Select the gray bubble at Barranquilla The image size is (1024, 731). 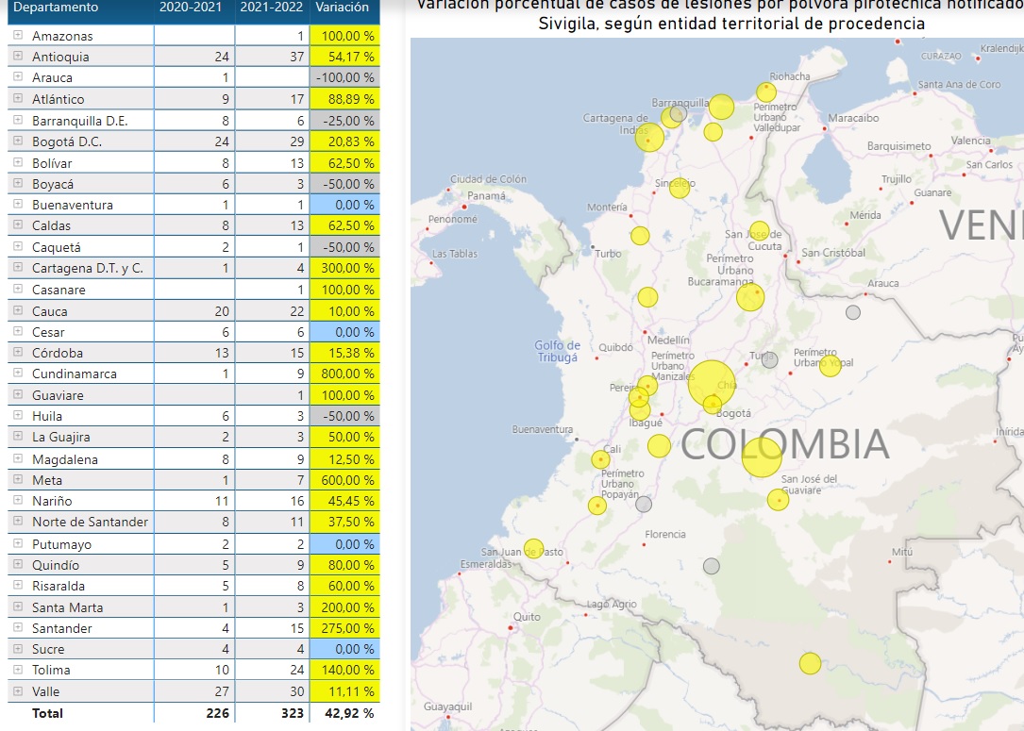(x=678, y=113)
